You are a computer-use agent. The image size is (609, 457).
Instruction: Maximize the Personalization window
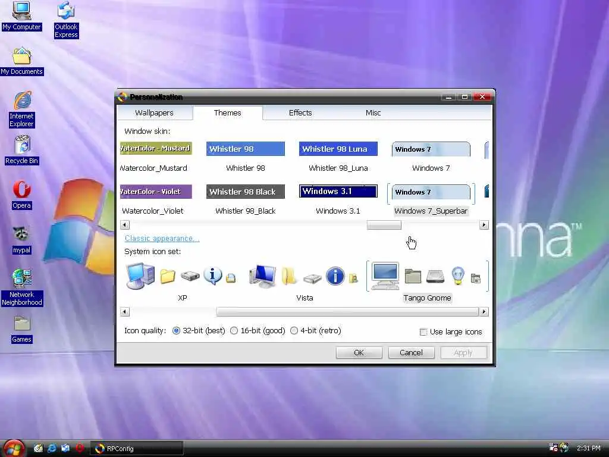pos(464,97)
